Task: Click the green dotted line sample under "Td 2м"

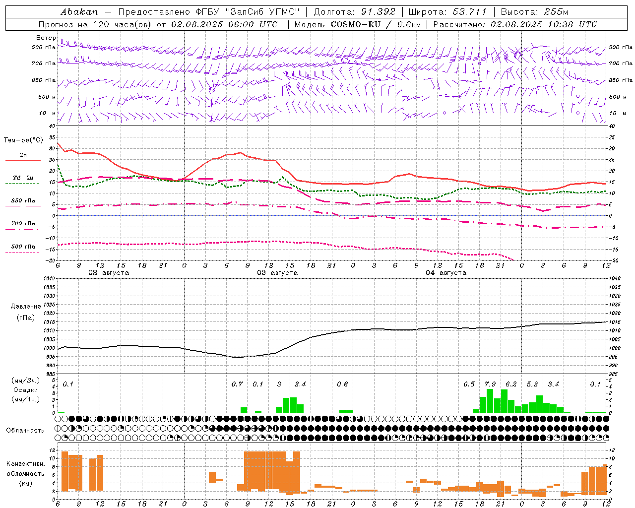Action: (x=22, y=184)
